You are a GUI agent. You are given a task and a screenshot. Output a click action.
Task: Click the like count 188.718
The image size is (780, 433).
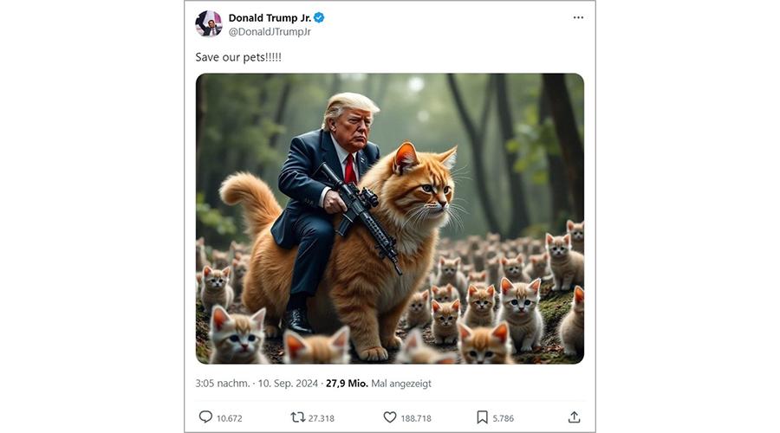click(x=416, y=418)
